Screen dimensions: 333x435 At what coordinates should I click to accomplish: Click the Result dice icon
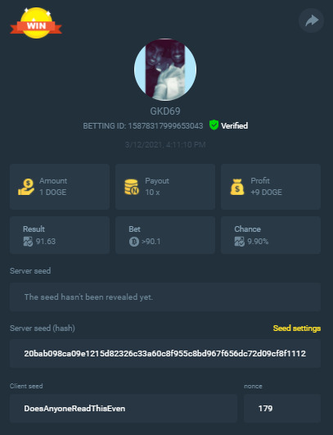coord(28,242)
